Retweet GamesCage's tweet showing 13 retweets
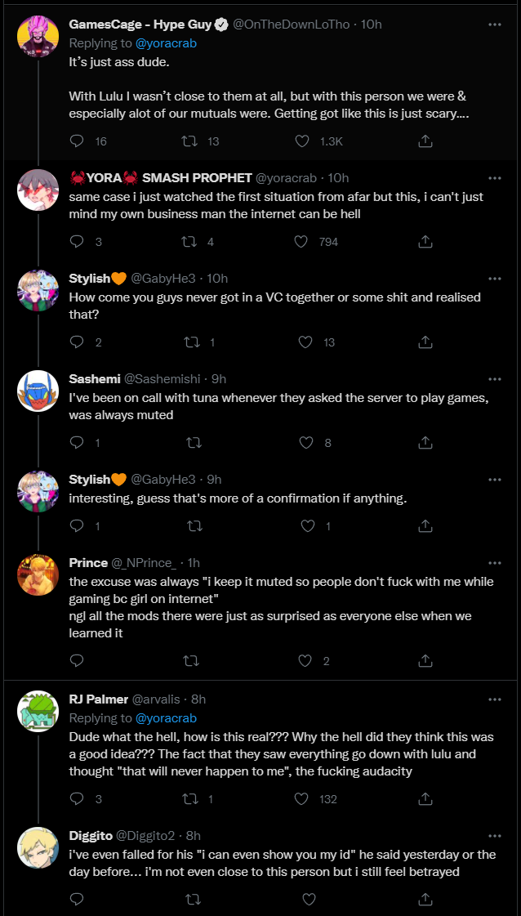 (189, 141)
